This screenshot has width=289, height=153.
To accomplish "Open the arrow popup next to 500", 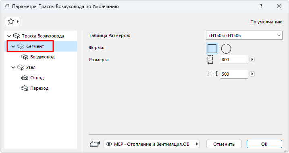I will point(252,74).
